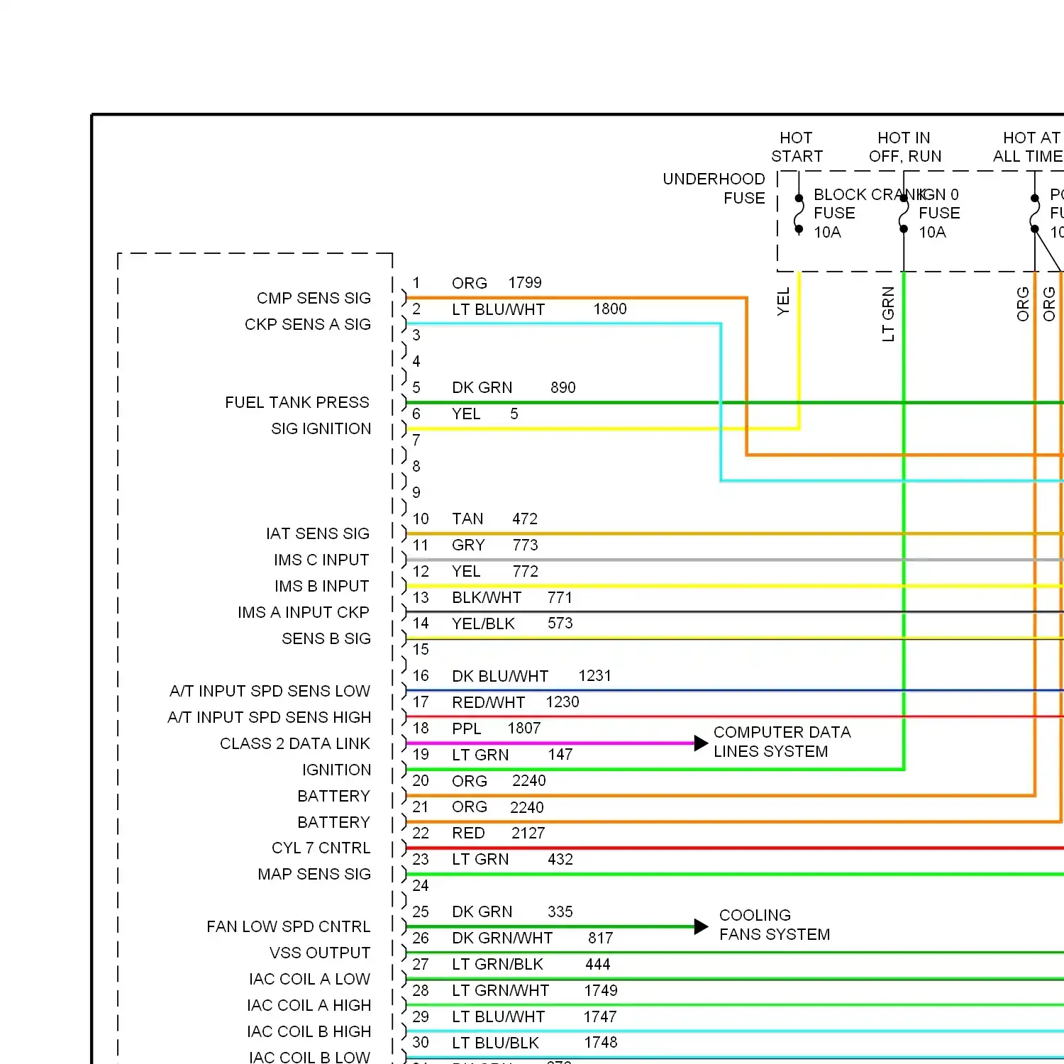
Task: Click arrowhead pointing to COMPUTER DATA LINES
Action: click(x=701, y=743)
